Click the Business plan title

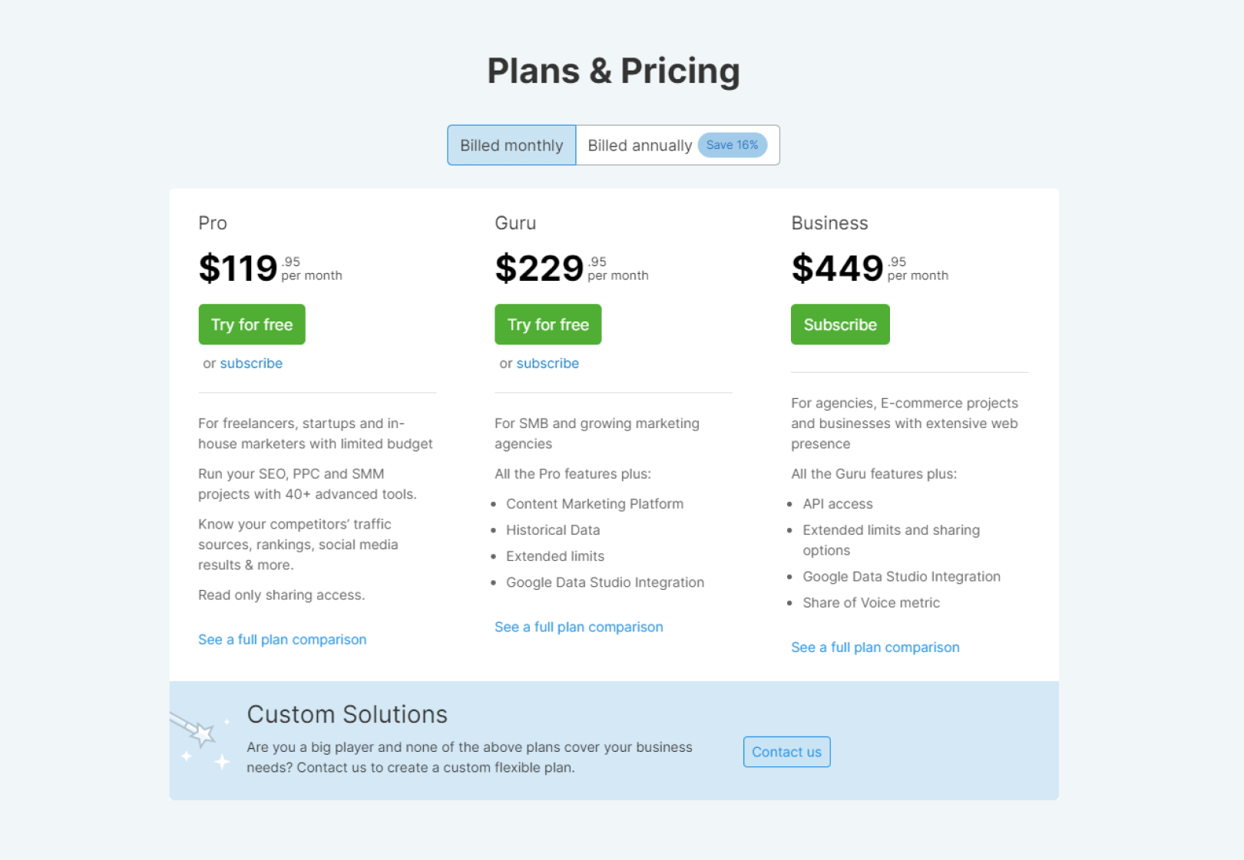coord(829,223)
